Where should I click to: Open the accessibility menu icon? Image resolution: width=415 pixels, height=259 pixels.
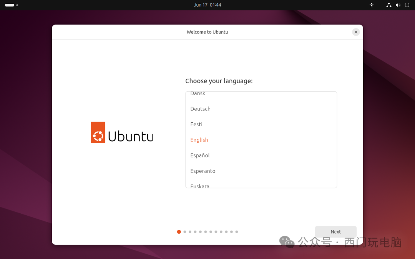(371, 5)
